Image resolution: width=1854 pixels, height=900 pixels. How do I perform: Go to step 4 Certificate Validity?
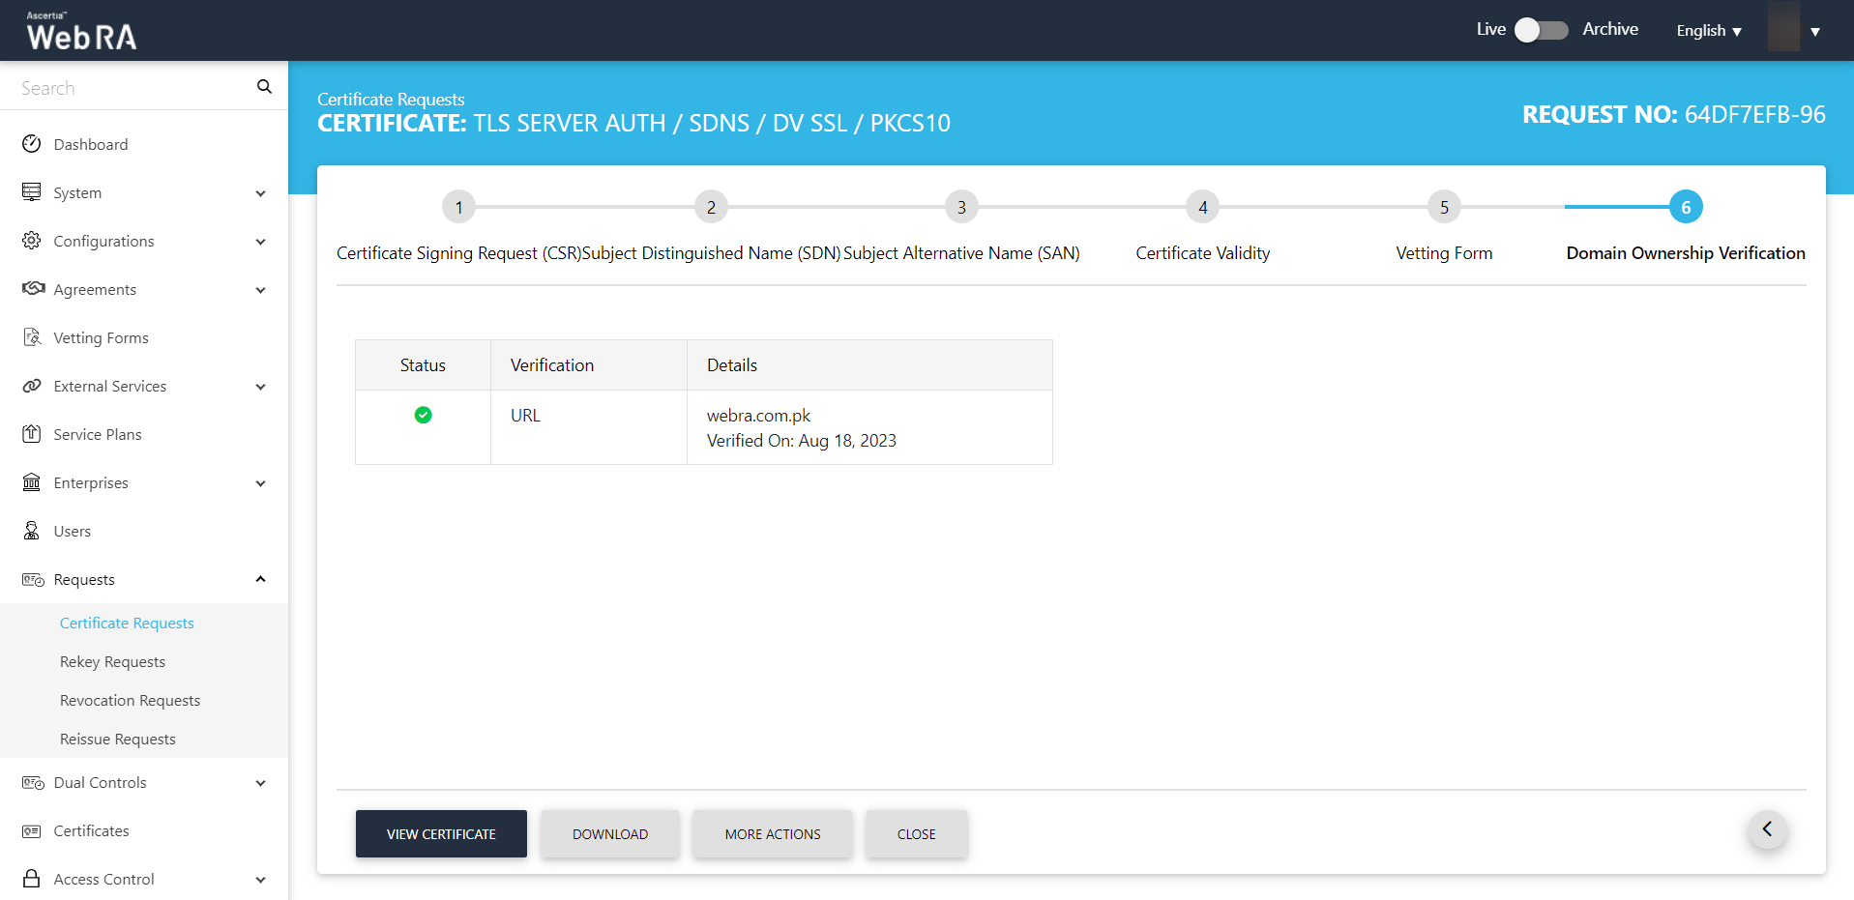coord(1203,207)
